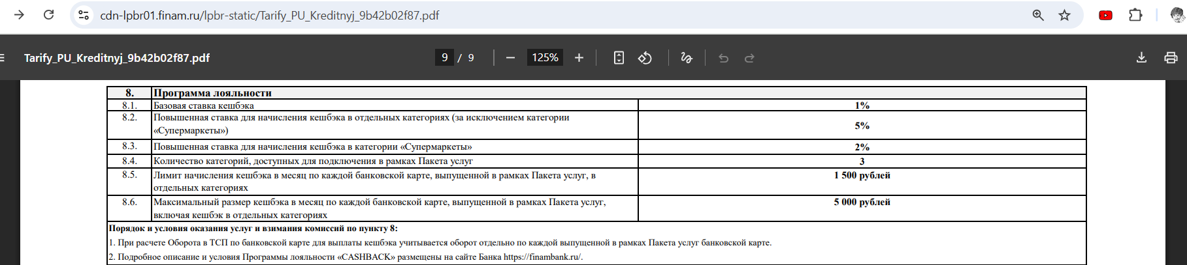The height and width of the screenshot is (265, 1187).
Task: Redo the last annotation
Action: point(749,58)
